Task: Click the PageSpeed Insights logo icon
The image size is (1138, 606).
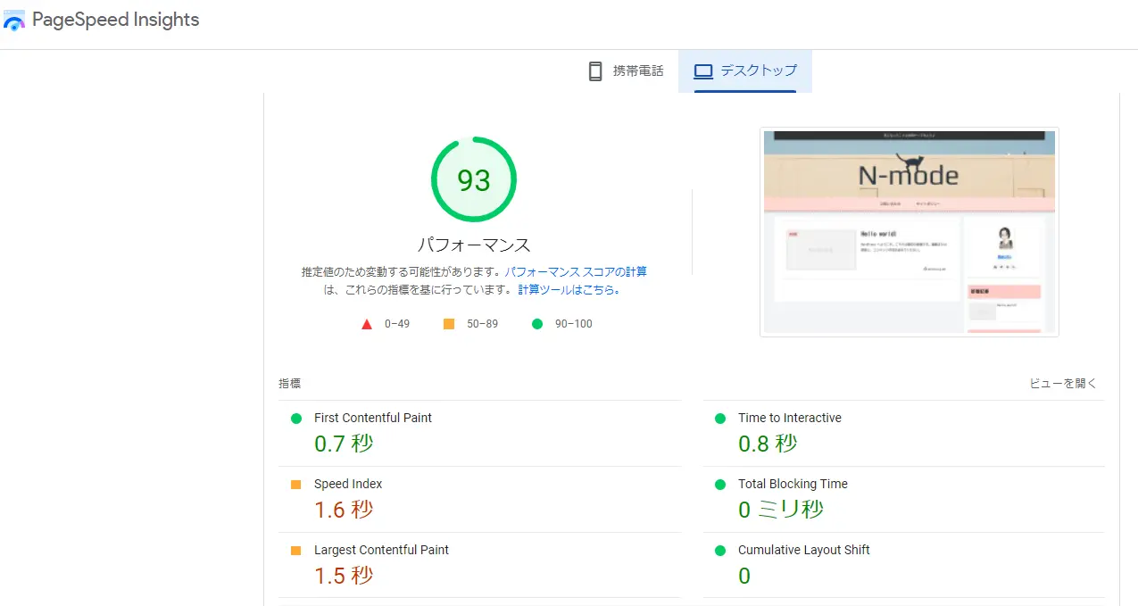Action: 14,21
